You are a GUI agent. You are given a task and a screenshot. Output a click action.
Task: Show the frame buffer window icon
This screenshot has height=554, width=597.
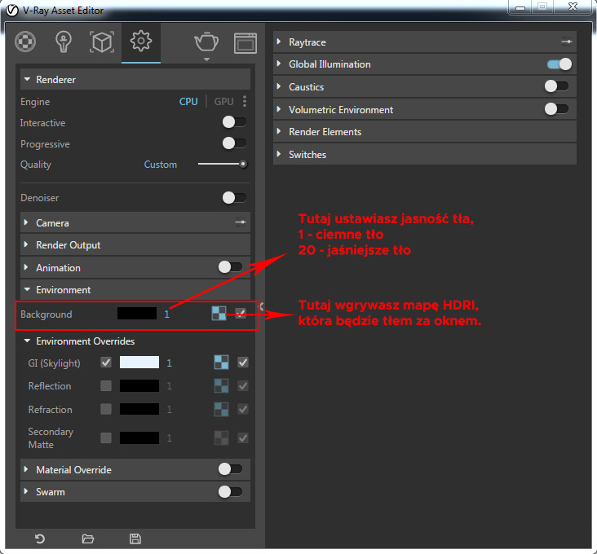[x=245, y=43]
